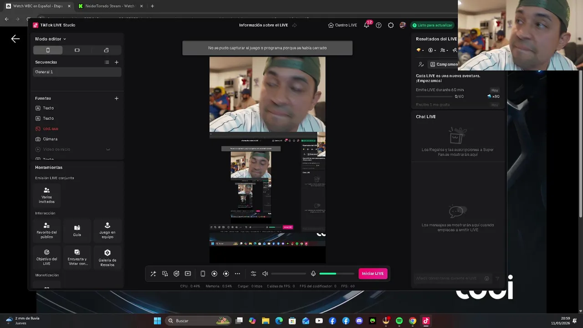
Task: Start recording with the record button
Action: (x=214, y=274)
